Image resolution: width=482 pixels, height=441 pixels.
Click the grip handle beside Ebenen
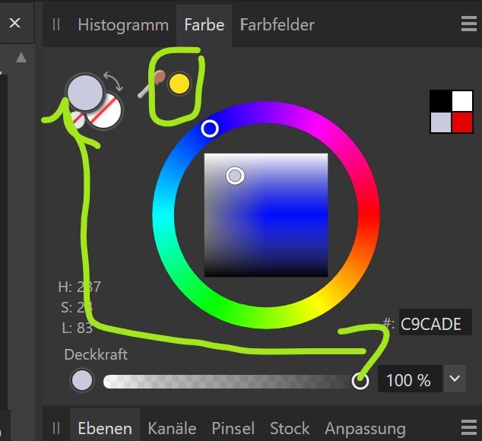point(56,428)
